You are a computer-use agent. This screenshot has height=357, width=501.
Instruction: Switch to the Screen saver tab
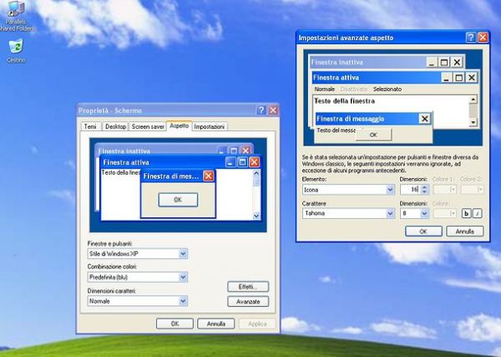click(x=148, y=127)
